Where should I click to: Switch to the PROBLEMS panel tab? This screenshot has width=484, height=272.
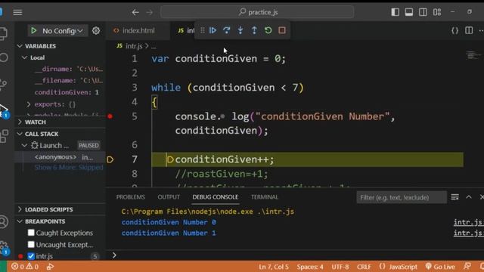pos(131,197)
